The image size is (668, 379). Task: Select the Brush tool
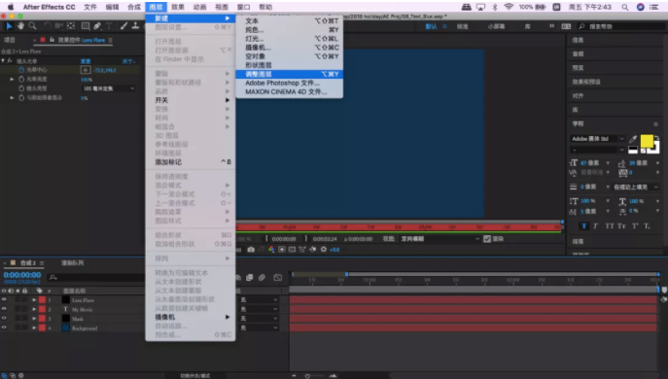[123, 26]
